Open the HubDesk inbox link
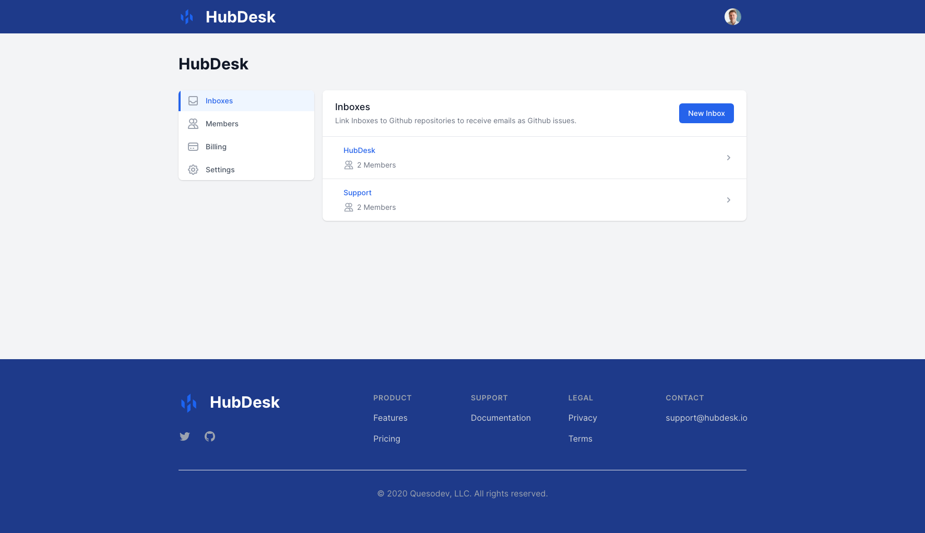This screenshot has width=925, height=533. click(359, 150)
